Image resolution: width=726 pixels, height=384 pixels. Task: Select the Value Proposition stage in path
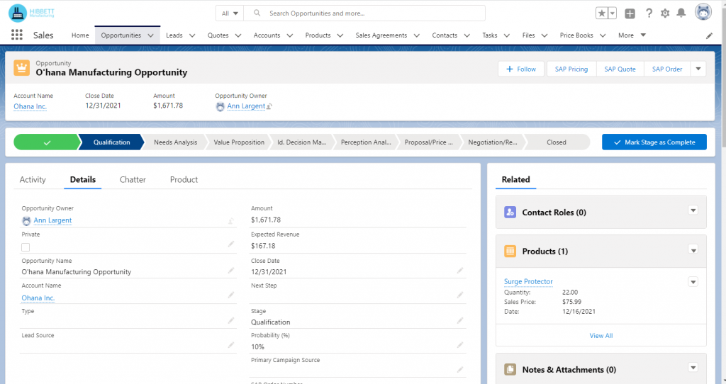tap(239, 142)
